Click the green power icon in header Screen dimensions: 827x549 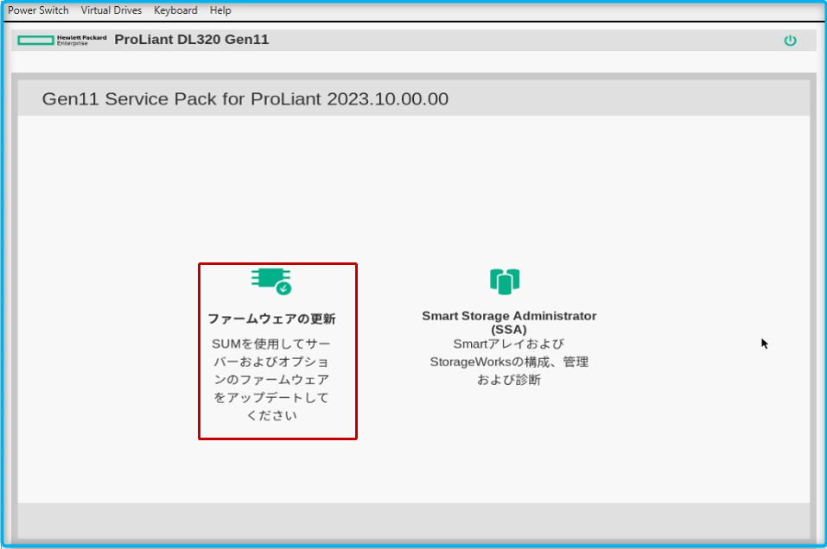tap(790, 41)
